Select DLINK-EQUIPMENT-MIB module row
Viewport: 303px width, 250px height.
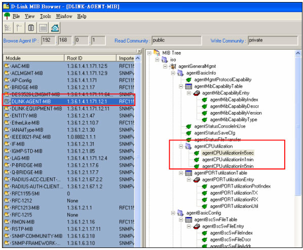pyautogui.click(x=69, y=109)
